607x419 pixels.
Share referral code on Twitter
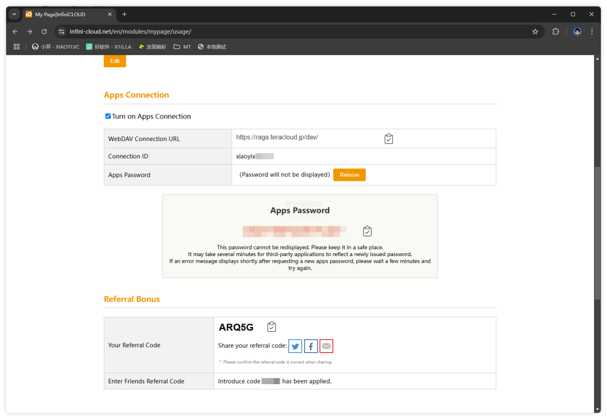[295, 346]
